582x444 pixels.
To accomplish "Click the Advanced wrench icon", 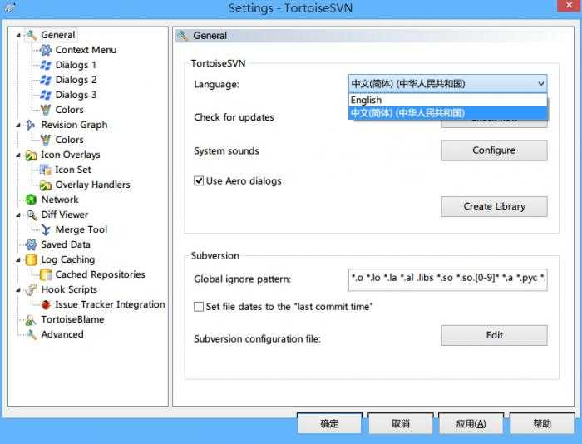I will (x=32, y=334).
